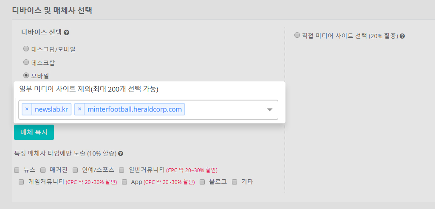The width and height of the screenshot is (435, 209).
Task: Enable the 연예/스포츠 checkbox
Action: point(75,170)
